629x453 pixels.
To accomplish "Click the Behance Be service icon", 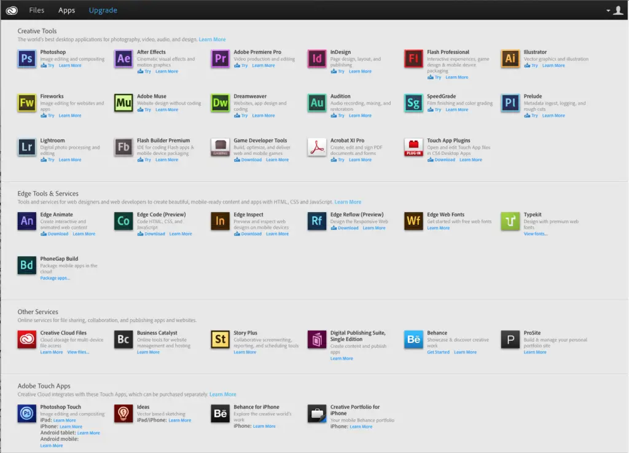I will pos(413,339).
